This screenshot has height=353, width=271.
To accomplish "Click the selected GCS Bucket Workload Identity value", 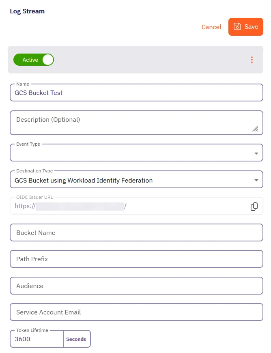I will tap(84, 180).
